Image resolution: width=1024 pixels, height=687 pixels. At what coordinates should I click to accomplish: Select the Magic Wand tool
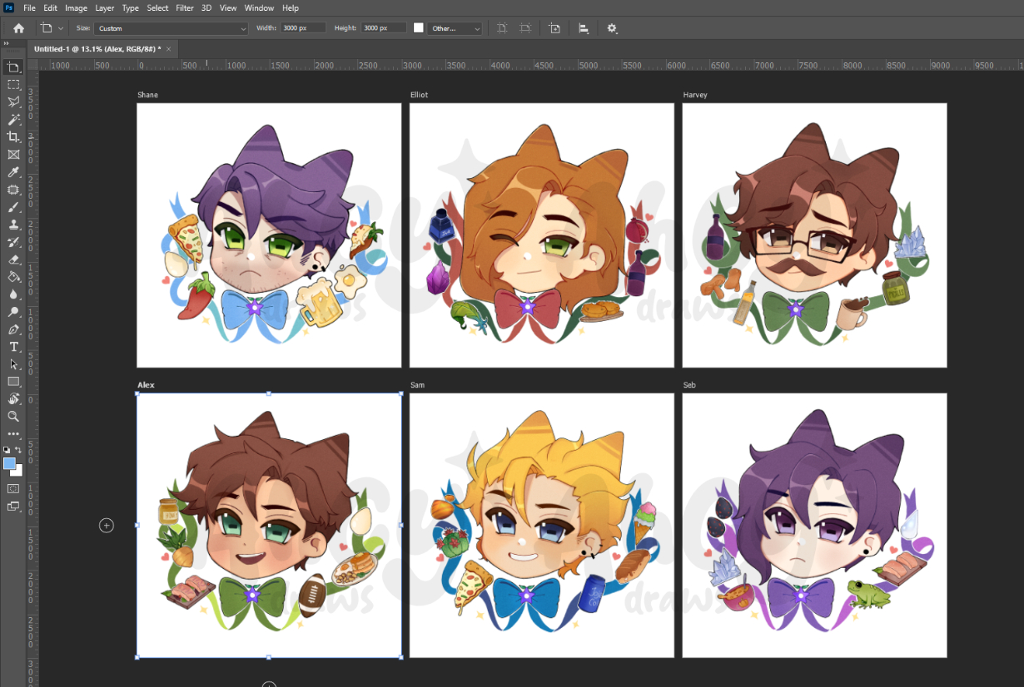pyautogui.click(x=13, y=120)
